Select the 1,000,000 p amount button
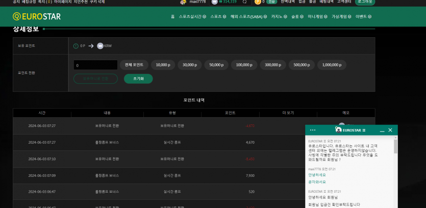426x208 pixels. [x=332, y=65]
